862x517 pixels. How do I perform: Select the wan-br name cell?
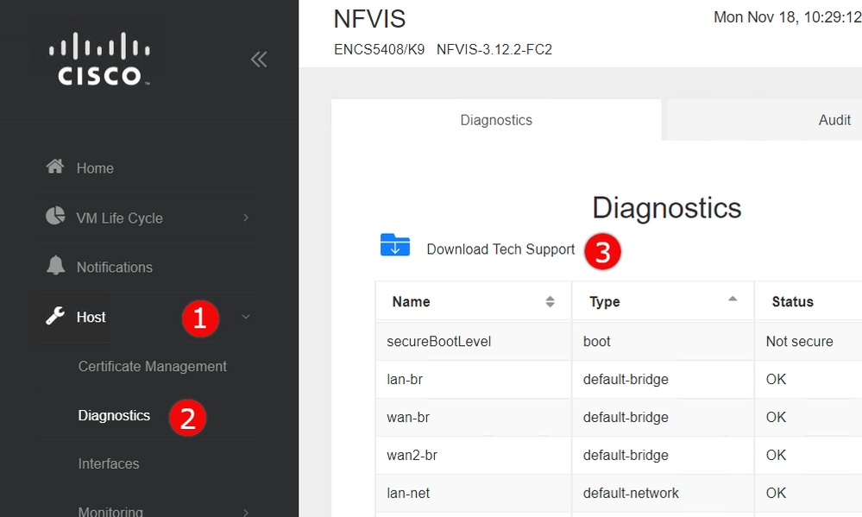474,418
